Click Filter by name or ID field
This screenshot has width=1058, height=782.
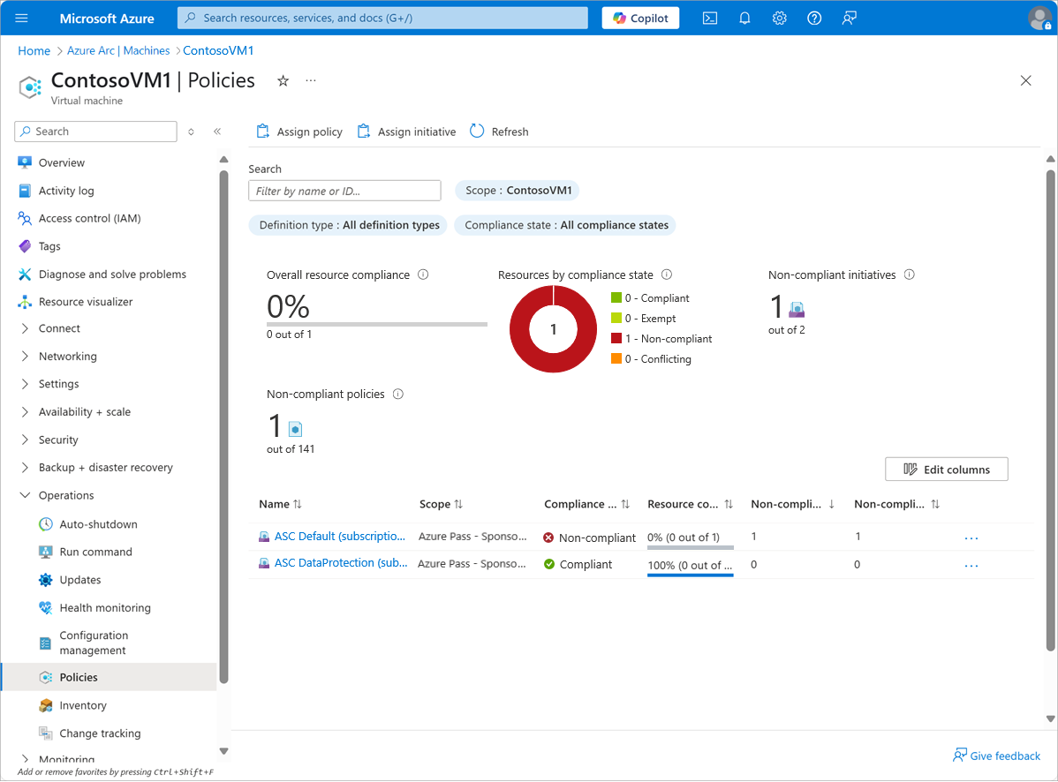pyautogui.click(x=344, y=191)
